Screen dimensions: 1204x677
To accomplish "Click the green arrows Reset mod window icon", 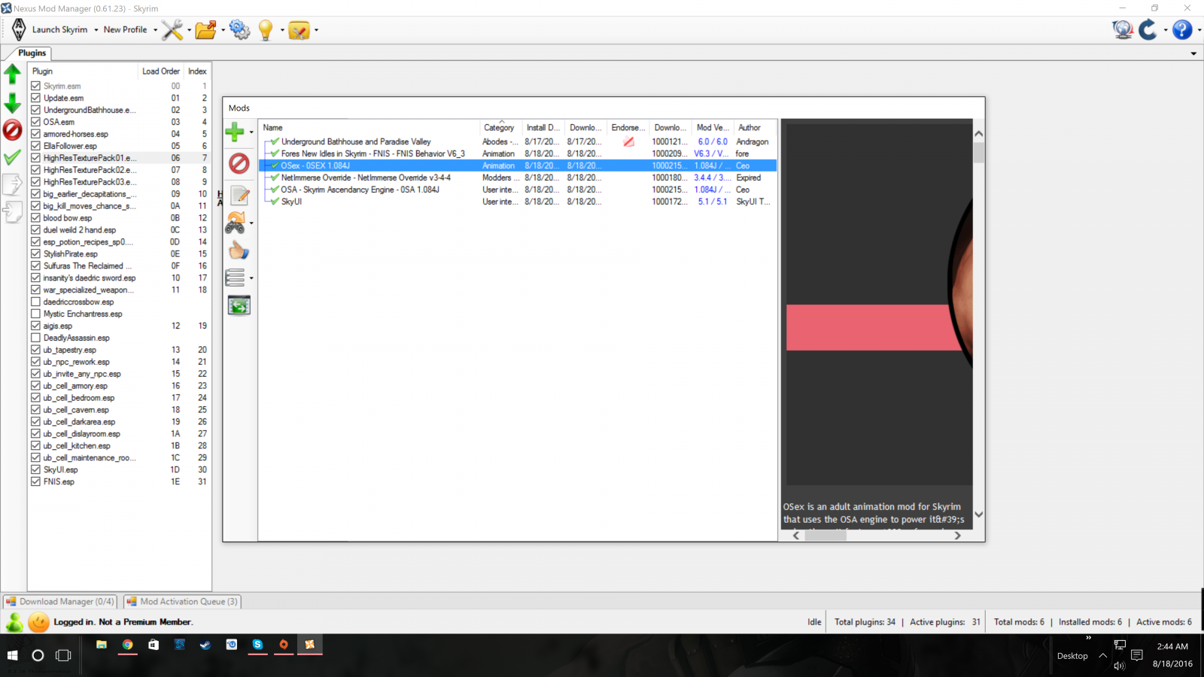I will [239, 305].
